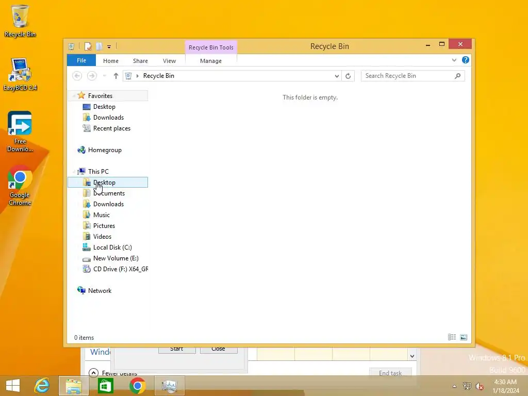This screenshot has width=528, height=396.
Task: Open Desktop under Favorites
Action: pos(104,107)
